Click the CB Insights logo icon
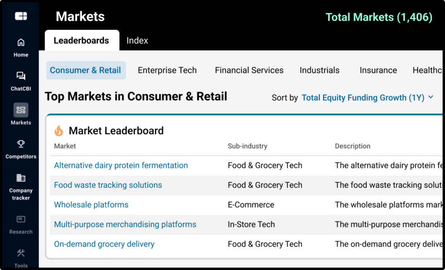 [x=21, y=16]
